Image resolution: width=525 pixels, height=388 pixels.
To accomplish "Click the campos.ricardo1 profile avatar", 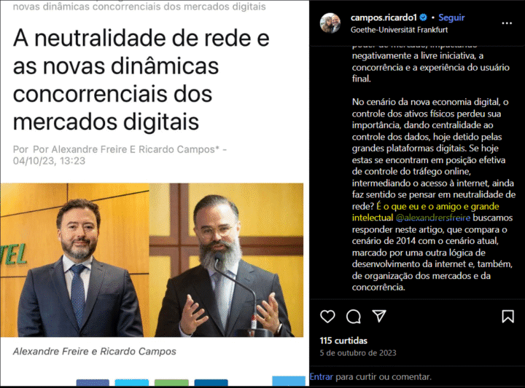I will pyautogui.click(x=330, y=23).
